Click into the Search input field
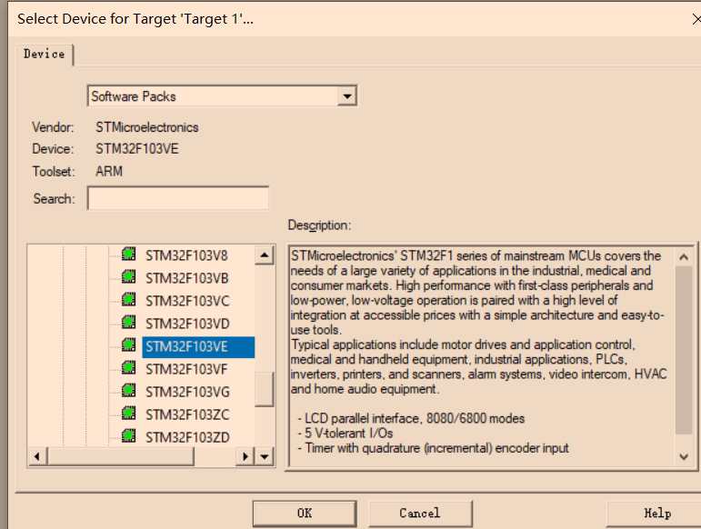Screen dimensions: 701x529 pyautogui.click(x=178, y=198)
